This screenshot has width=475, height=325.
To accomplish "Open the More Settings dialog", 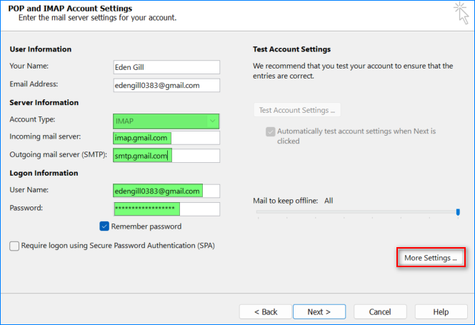I will 431,258.
